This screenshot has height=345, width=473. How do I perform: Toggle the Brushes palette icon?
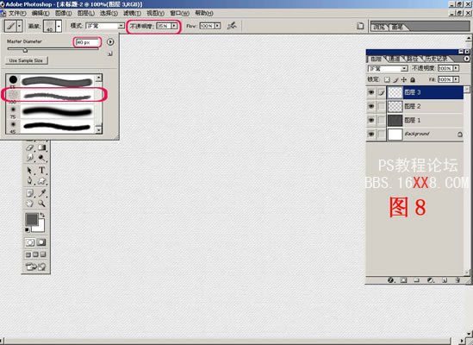click(360, 26)
